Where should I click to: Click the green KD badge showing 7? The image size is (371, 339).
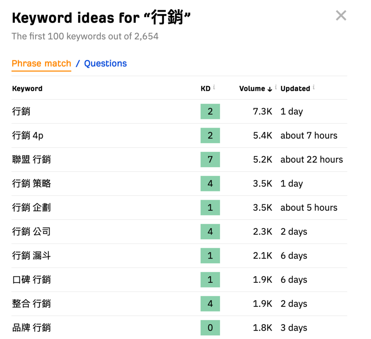click(210, 160)
